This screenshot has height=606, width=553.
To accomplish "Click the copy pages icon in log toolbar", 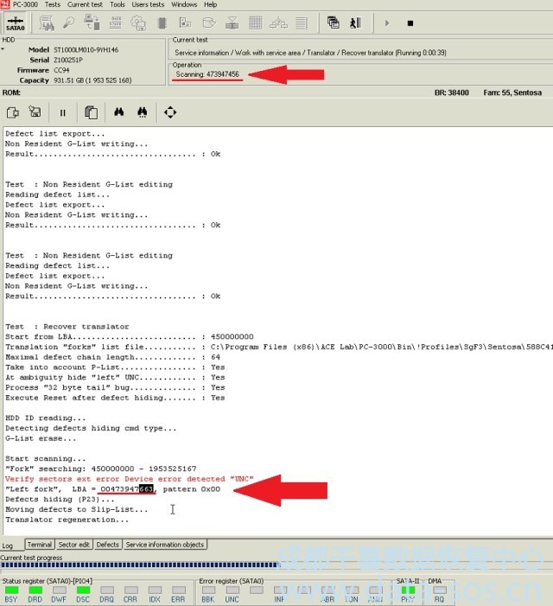I will click(x=91, y=112).
